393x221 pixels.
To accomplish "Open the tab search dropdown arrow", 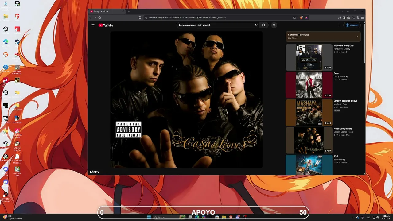I will pyautogui.click(x=342, y=12).
